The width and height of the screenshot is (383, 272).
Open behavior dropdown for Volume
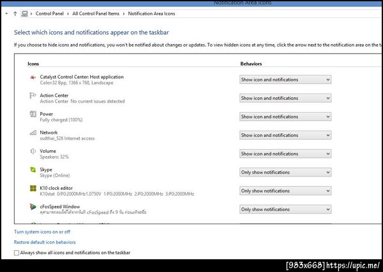(x=285, y=154)
